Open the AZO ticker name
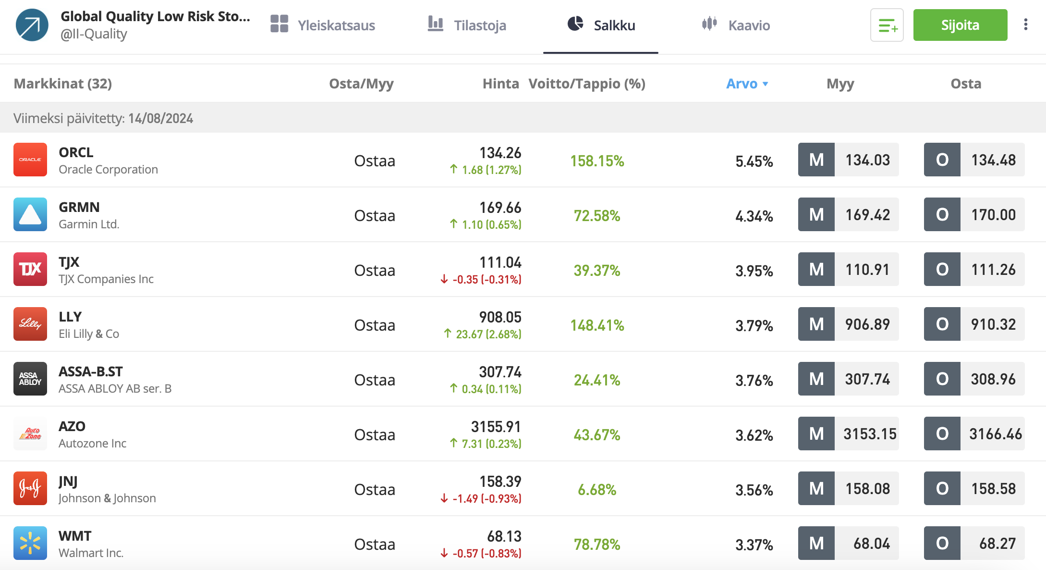 point(72,426)
